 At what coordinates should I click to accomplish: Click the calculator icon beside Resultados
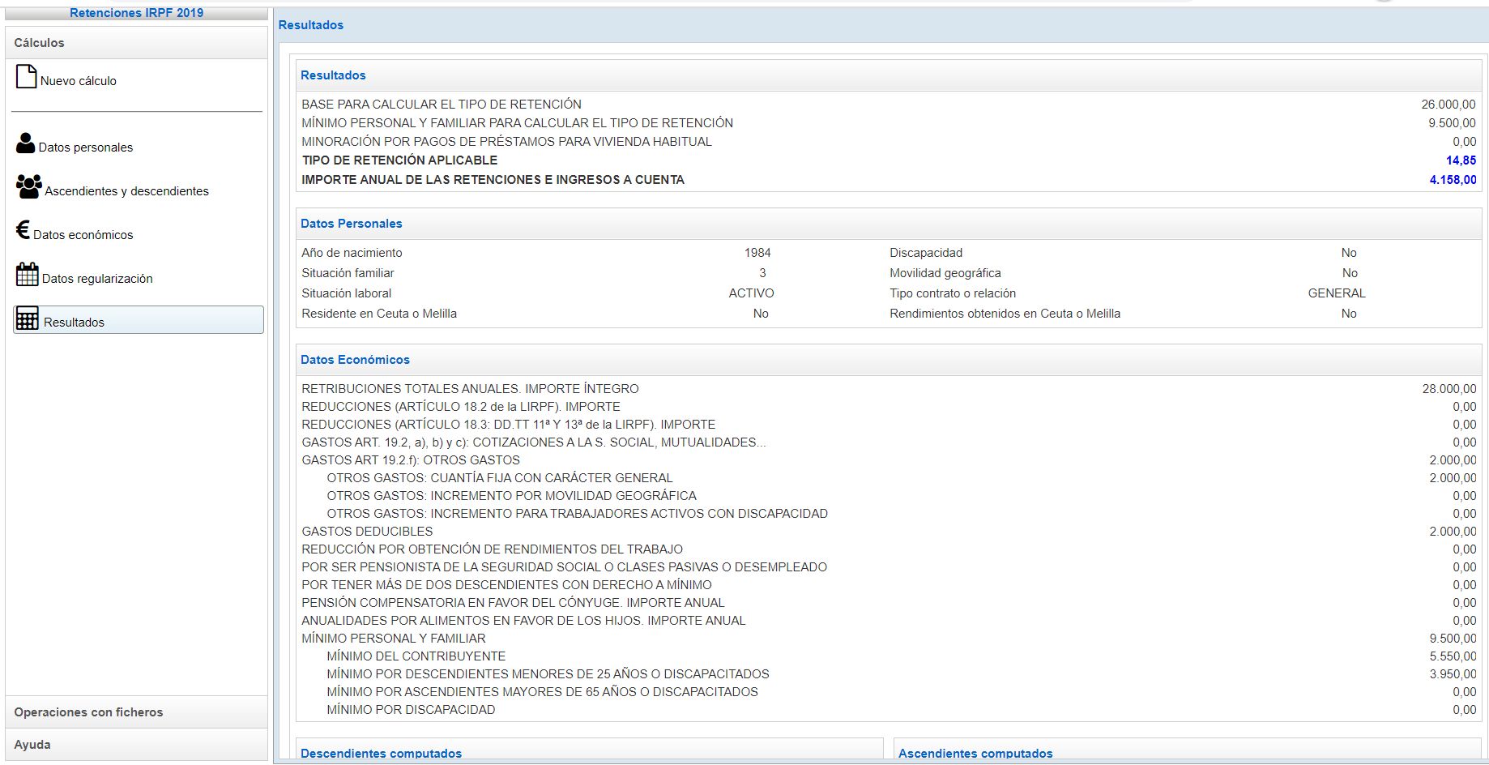27,318
